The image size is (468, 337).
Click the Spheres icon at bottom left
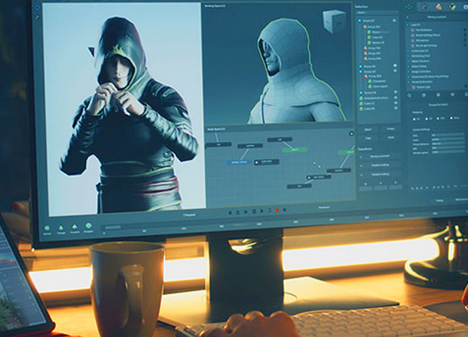tap(47, 225)
